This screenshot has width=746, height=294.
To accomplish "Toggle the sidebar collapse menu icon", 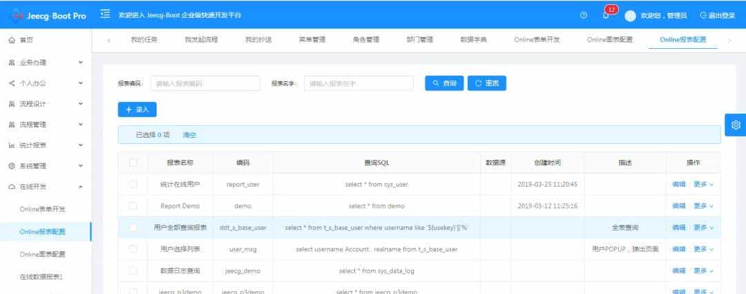I will point(105,14).
